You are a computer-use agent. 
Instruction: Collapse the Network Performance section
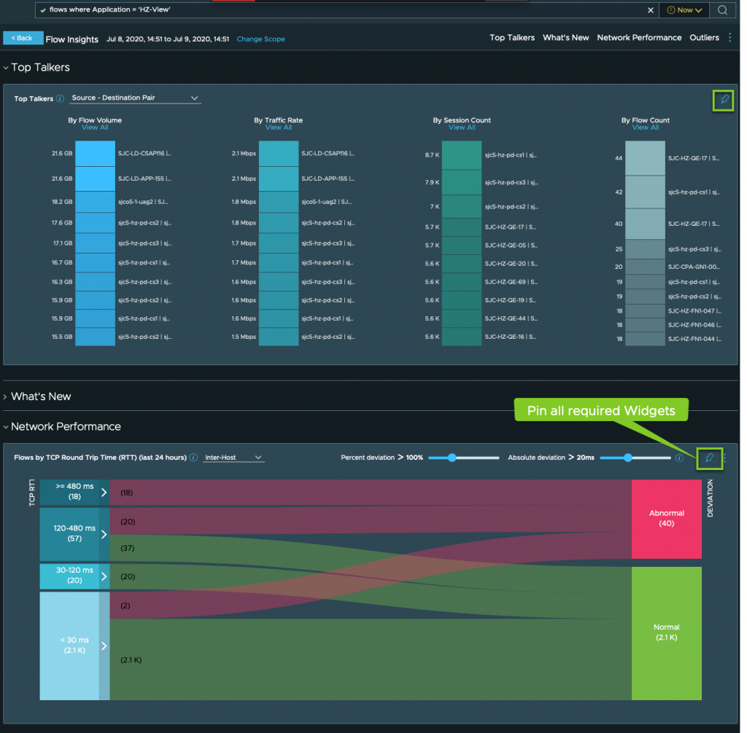pyautogui.click(x=6, y=427)
